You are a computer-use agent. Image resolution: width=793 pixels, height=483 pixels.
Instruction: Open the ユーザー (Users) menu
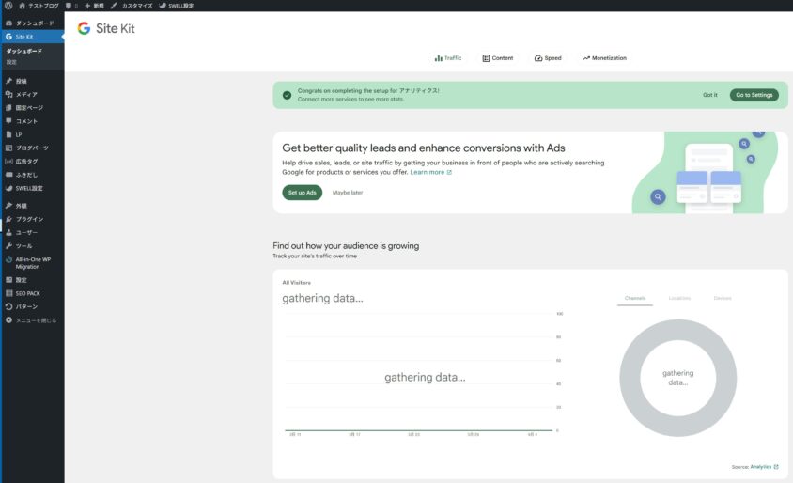click(x=25, y=232)
